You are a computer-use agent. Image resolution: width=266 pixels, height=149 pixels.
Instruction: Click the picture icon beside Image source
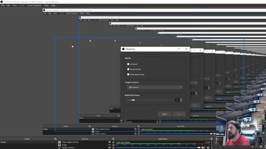coord(59,145)
